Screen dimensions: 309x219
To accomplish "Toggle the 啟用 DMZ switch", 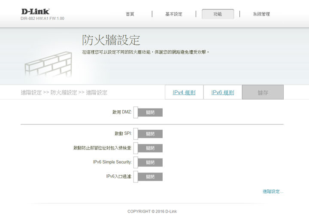I will (x=148, y=113).
